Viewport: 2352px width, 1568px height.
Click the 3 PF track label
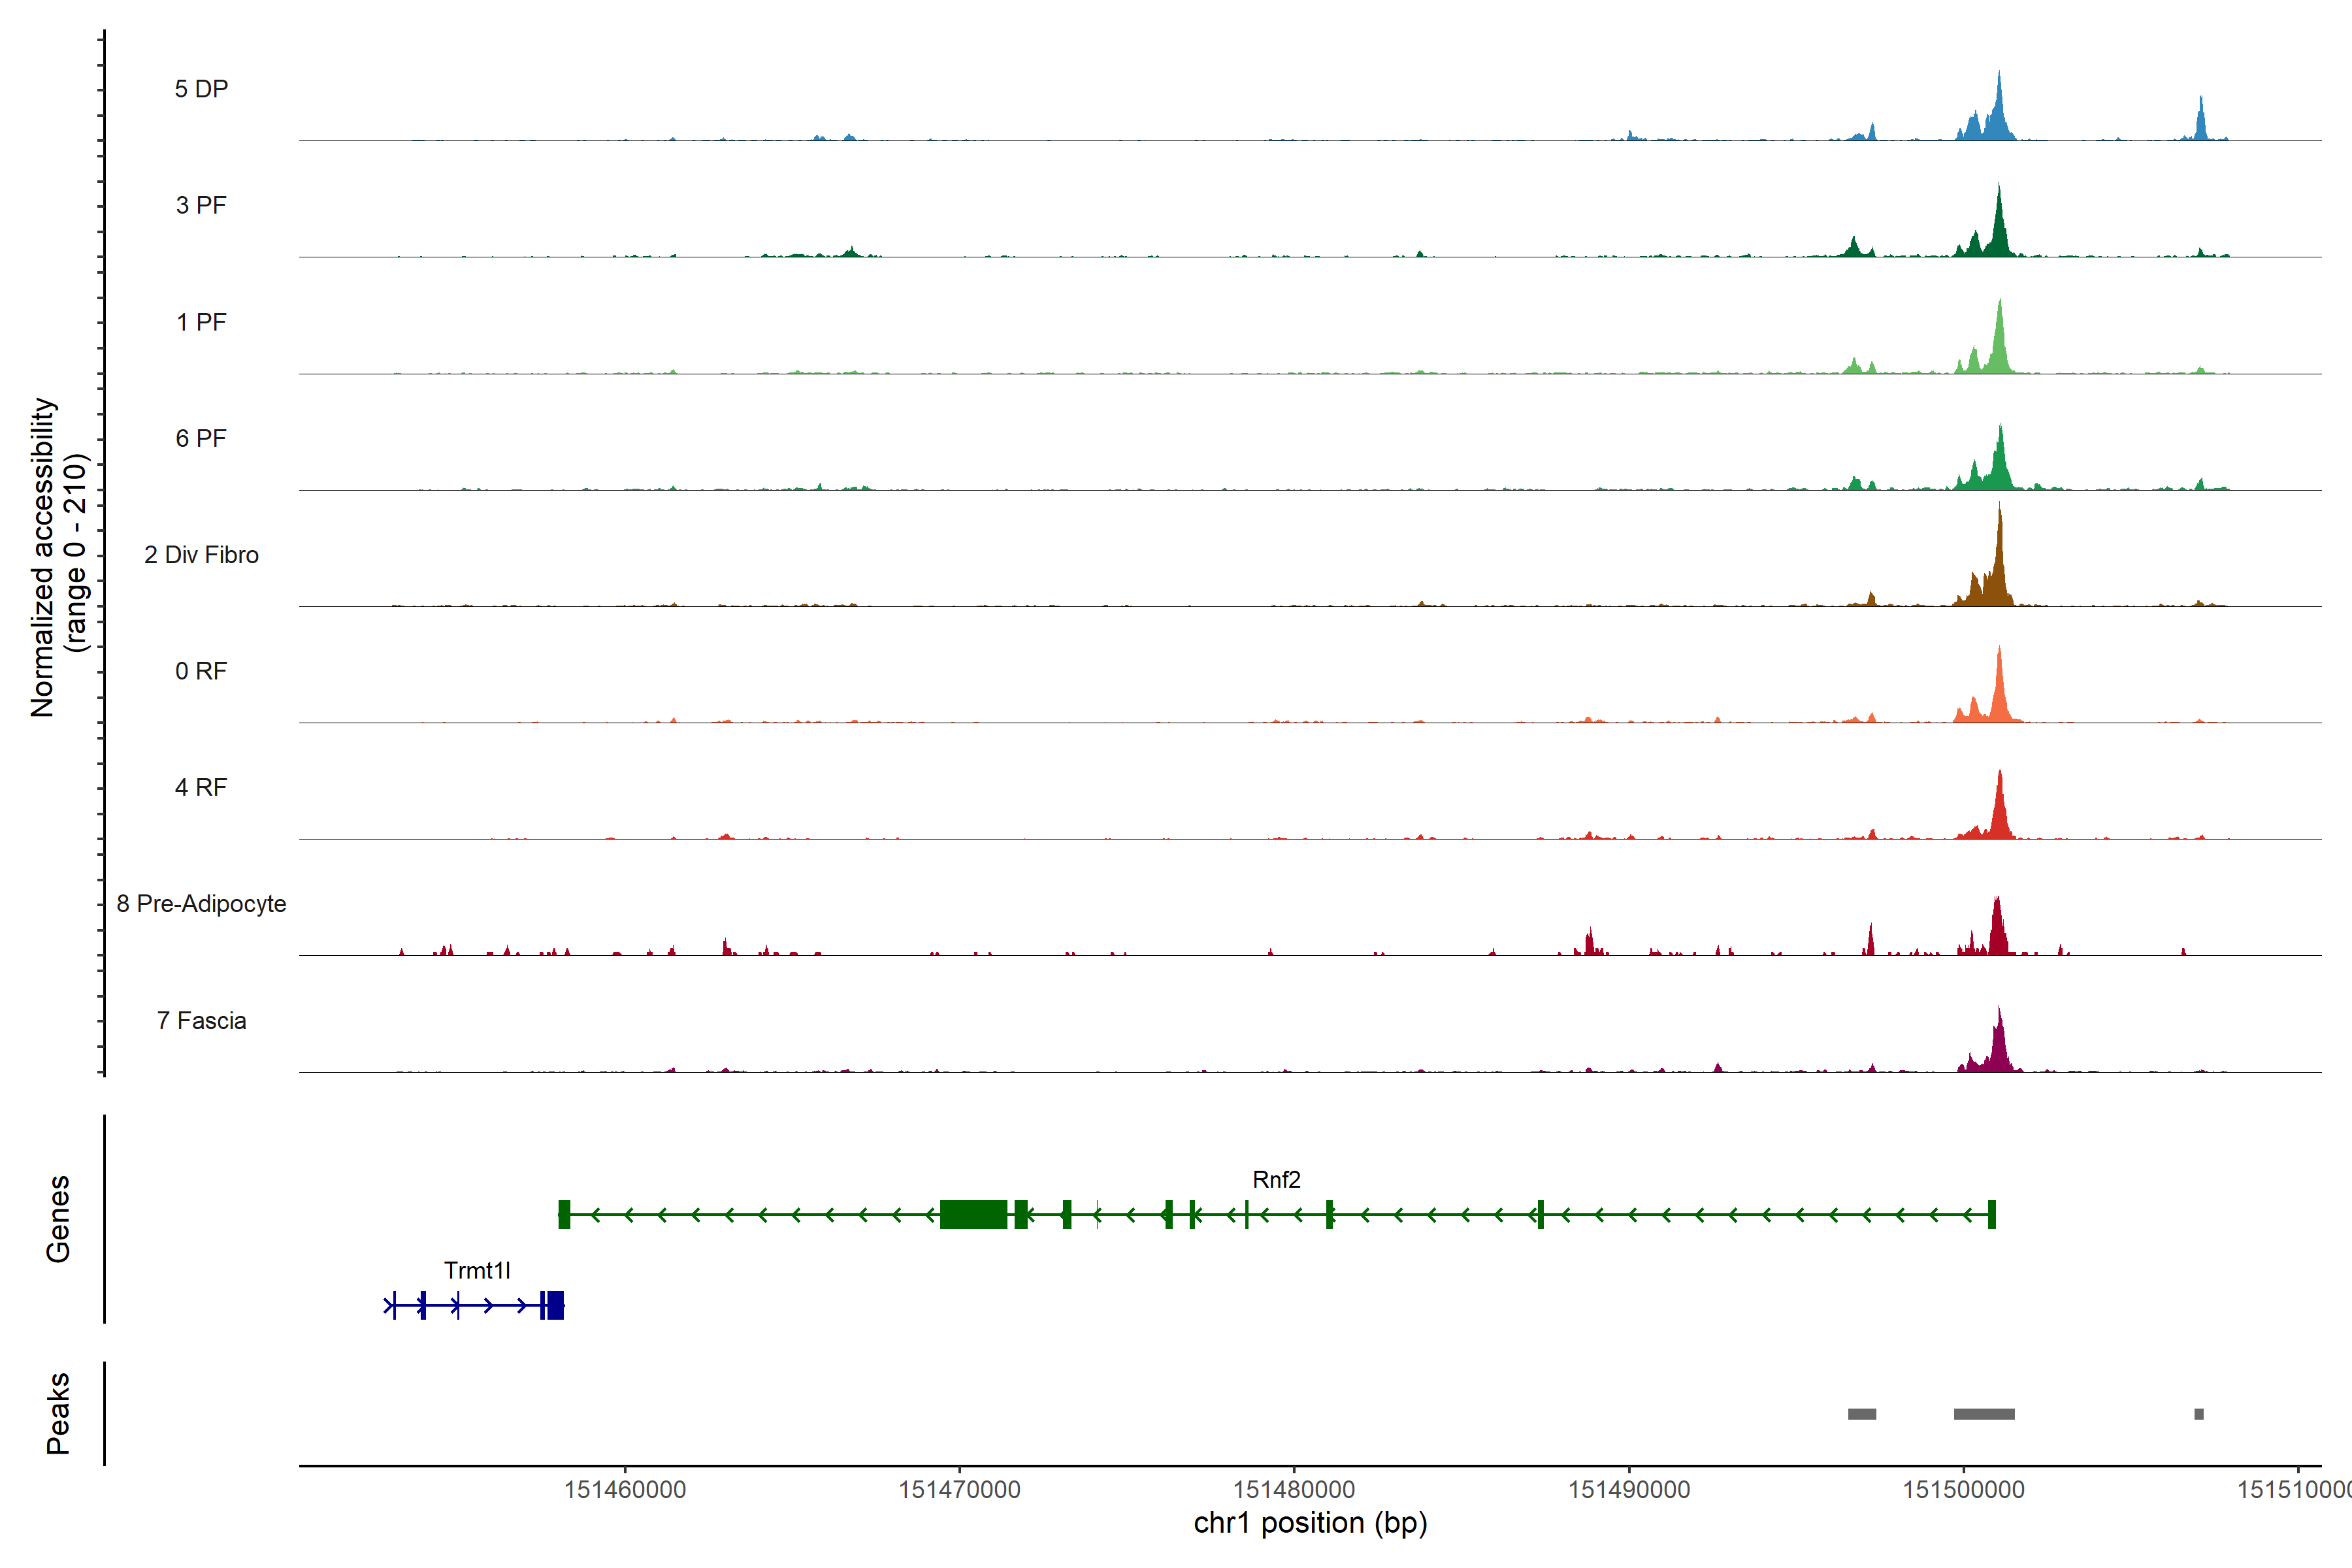tap(201, 205)
